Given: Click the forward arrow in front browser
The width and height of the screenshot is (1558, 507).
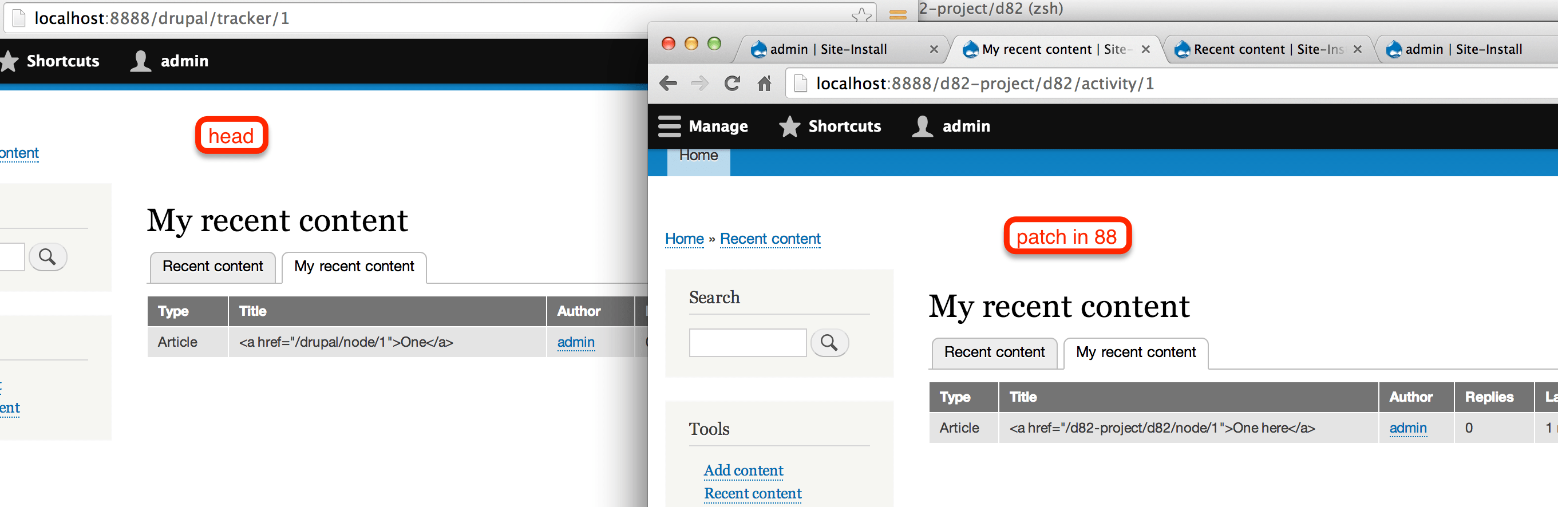Looking at the screenshot, I should pyautogui.click(x=700, y=83).
